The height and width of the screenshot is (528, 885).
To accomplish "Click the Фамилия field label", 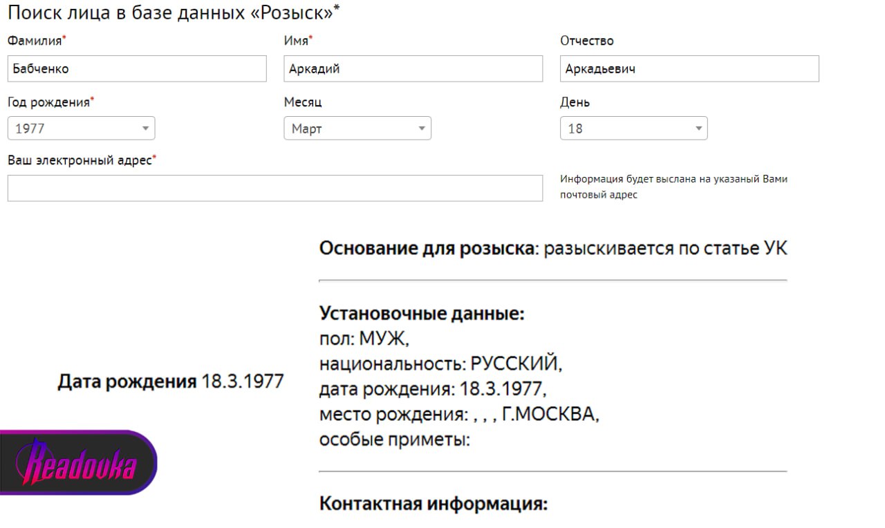I will click(35, 41).
